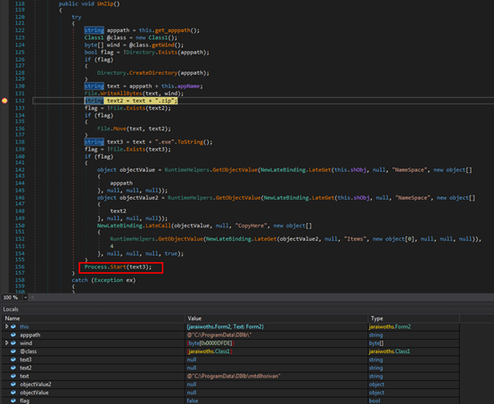Screen dimensions: 494x404
Task: Click the 'try' keyword on line 120
Action: coord(77,17)
